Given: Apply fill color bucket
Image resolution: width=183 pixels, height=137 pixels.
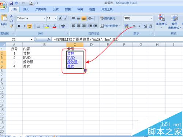Looking at the screenshot, I should 47,26.
